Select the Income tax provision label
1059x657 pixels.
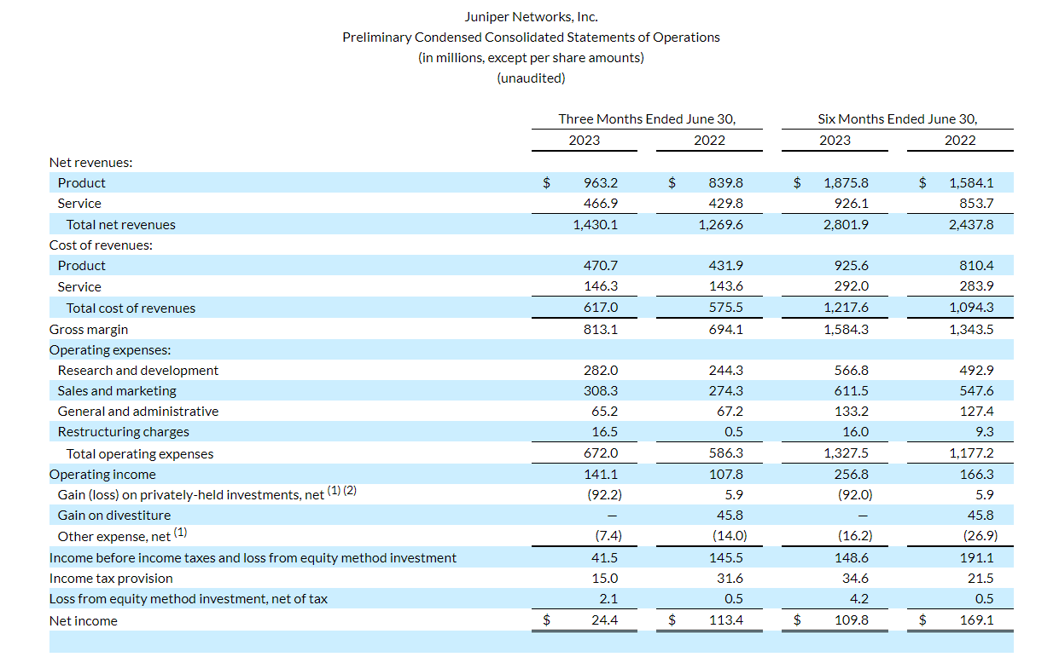pos(111,579)
